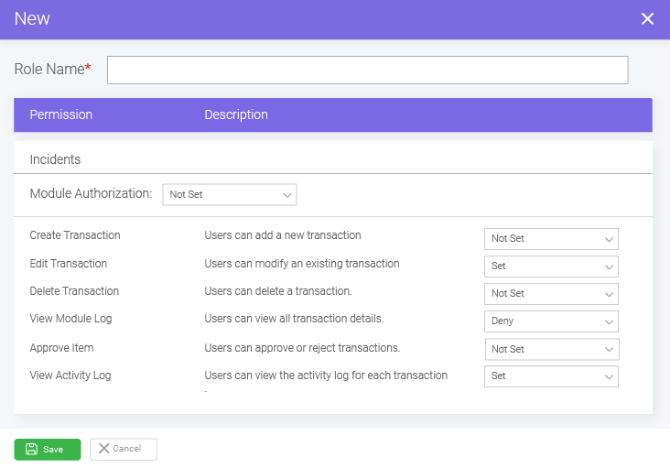The image size is (670, 468).
Task: Click the Permission column header
Action: tap(61, 114)
